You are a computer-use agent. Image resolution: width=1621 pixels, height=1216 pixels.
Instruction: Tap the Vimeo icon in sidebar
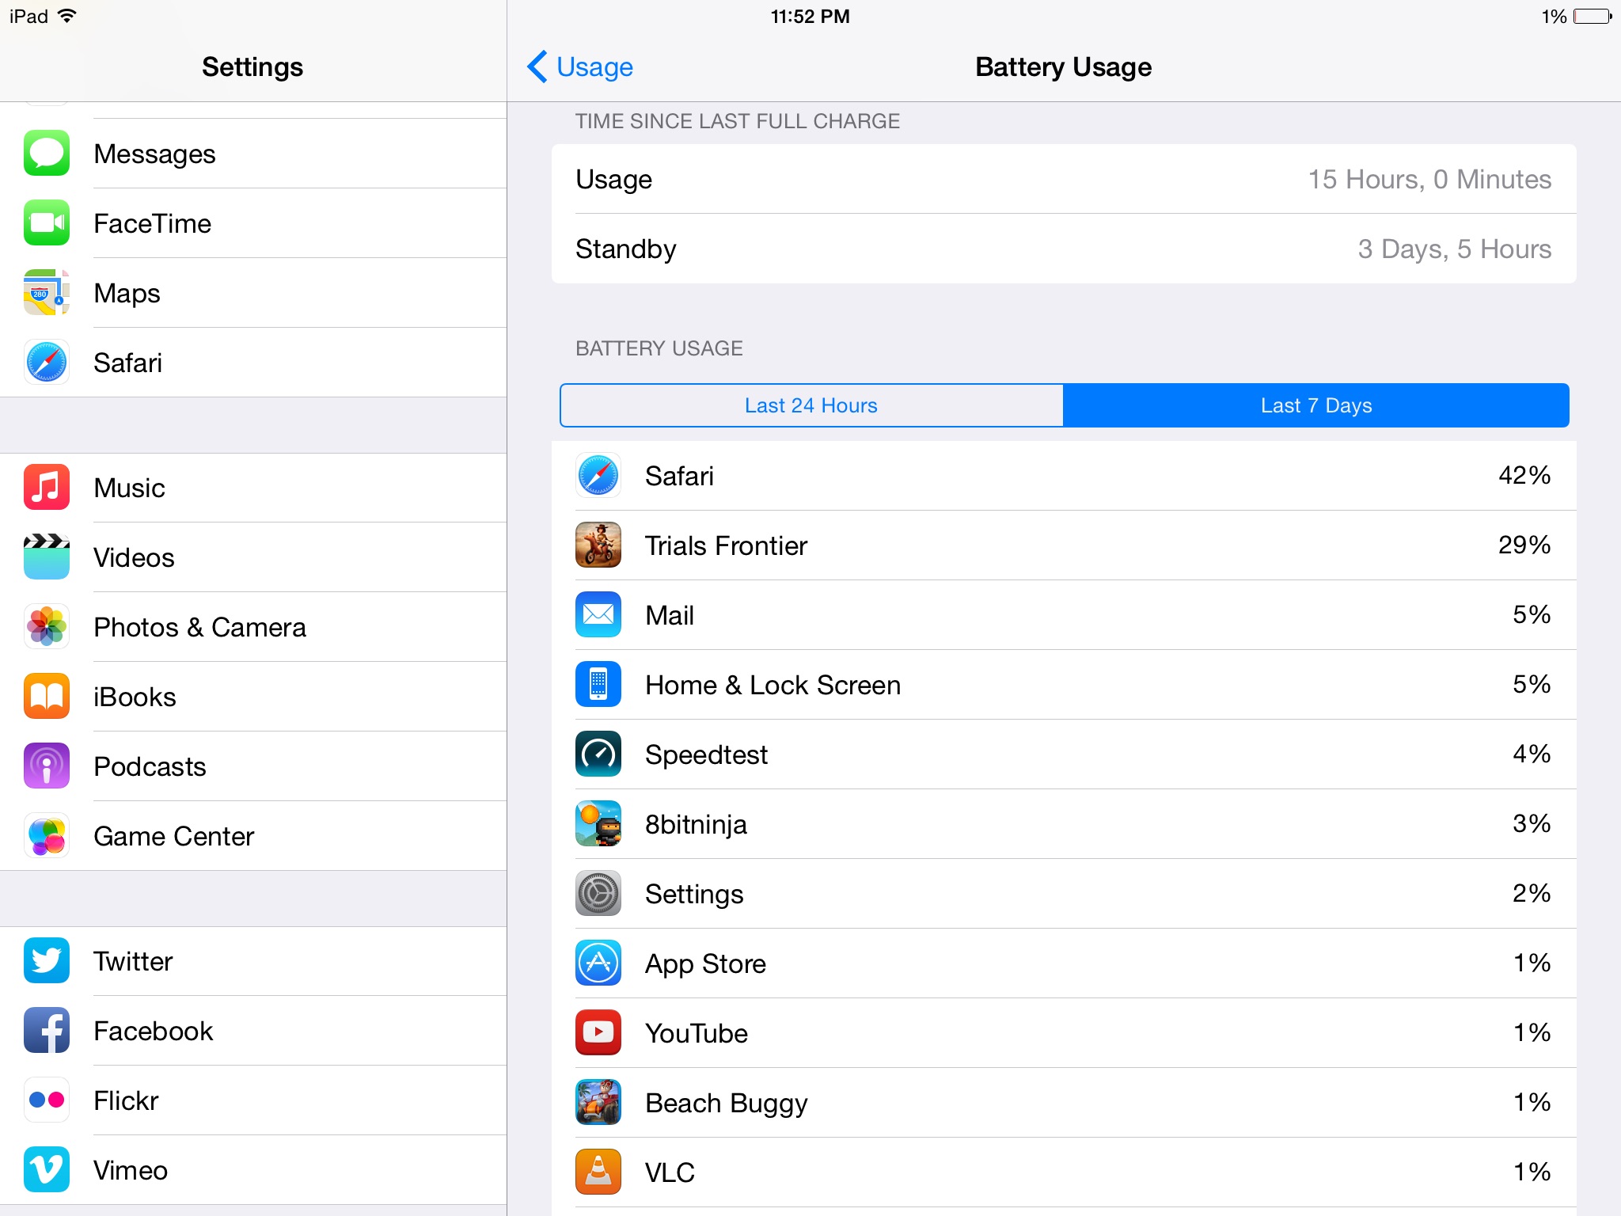tap(47, 1169)
